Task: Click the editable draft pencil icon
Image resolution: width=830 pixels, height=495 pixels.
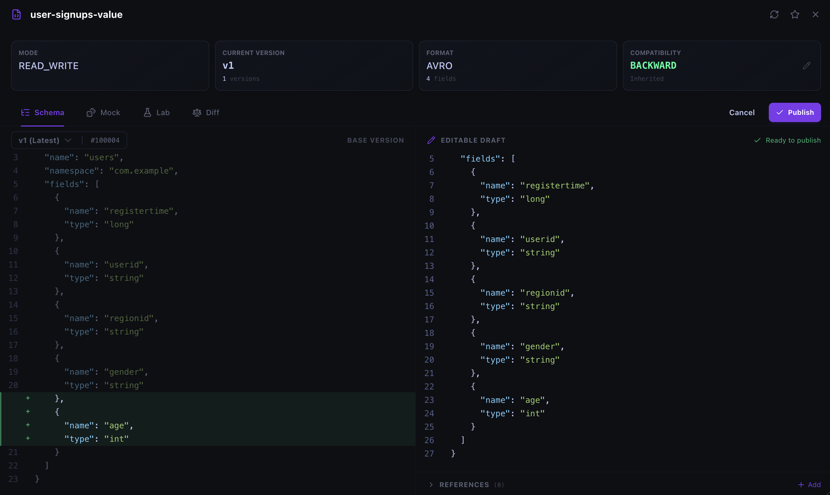Action: [x=431, y=140]
